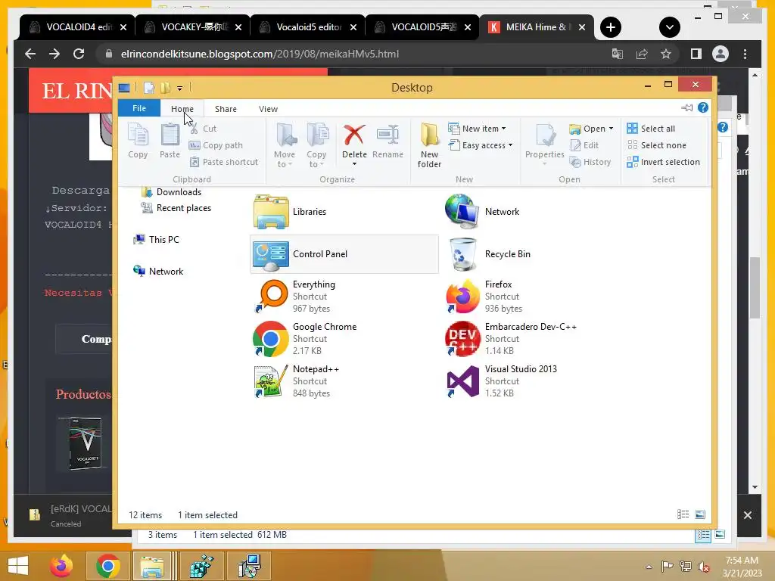Switch to the VOCALOID4 editor browser tab

click(78, 27)
